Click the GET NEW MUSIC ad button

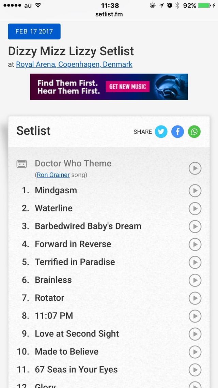coord(128,87)
